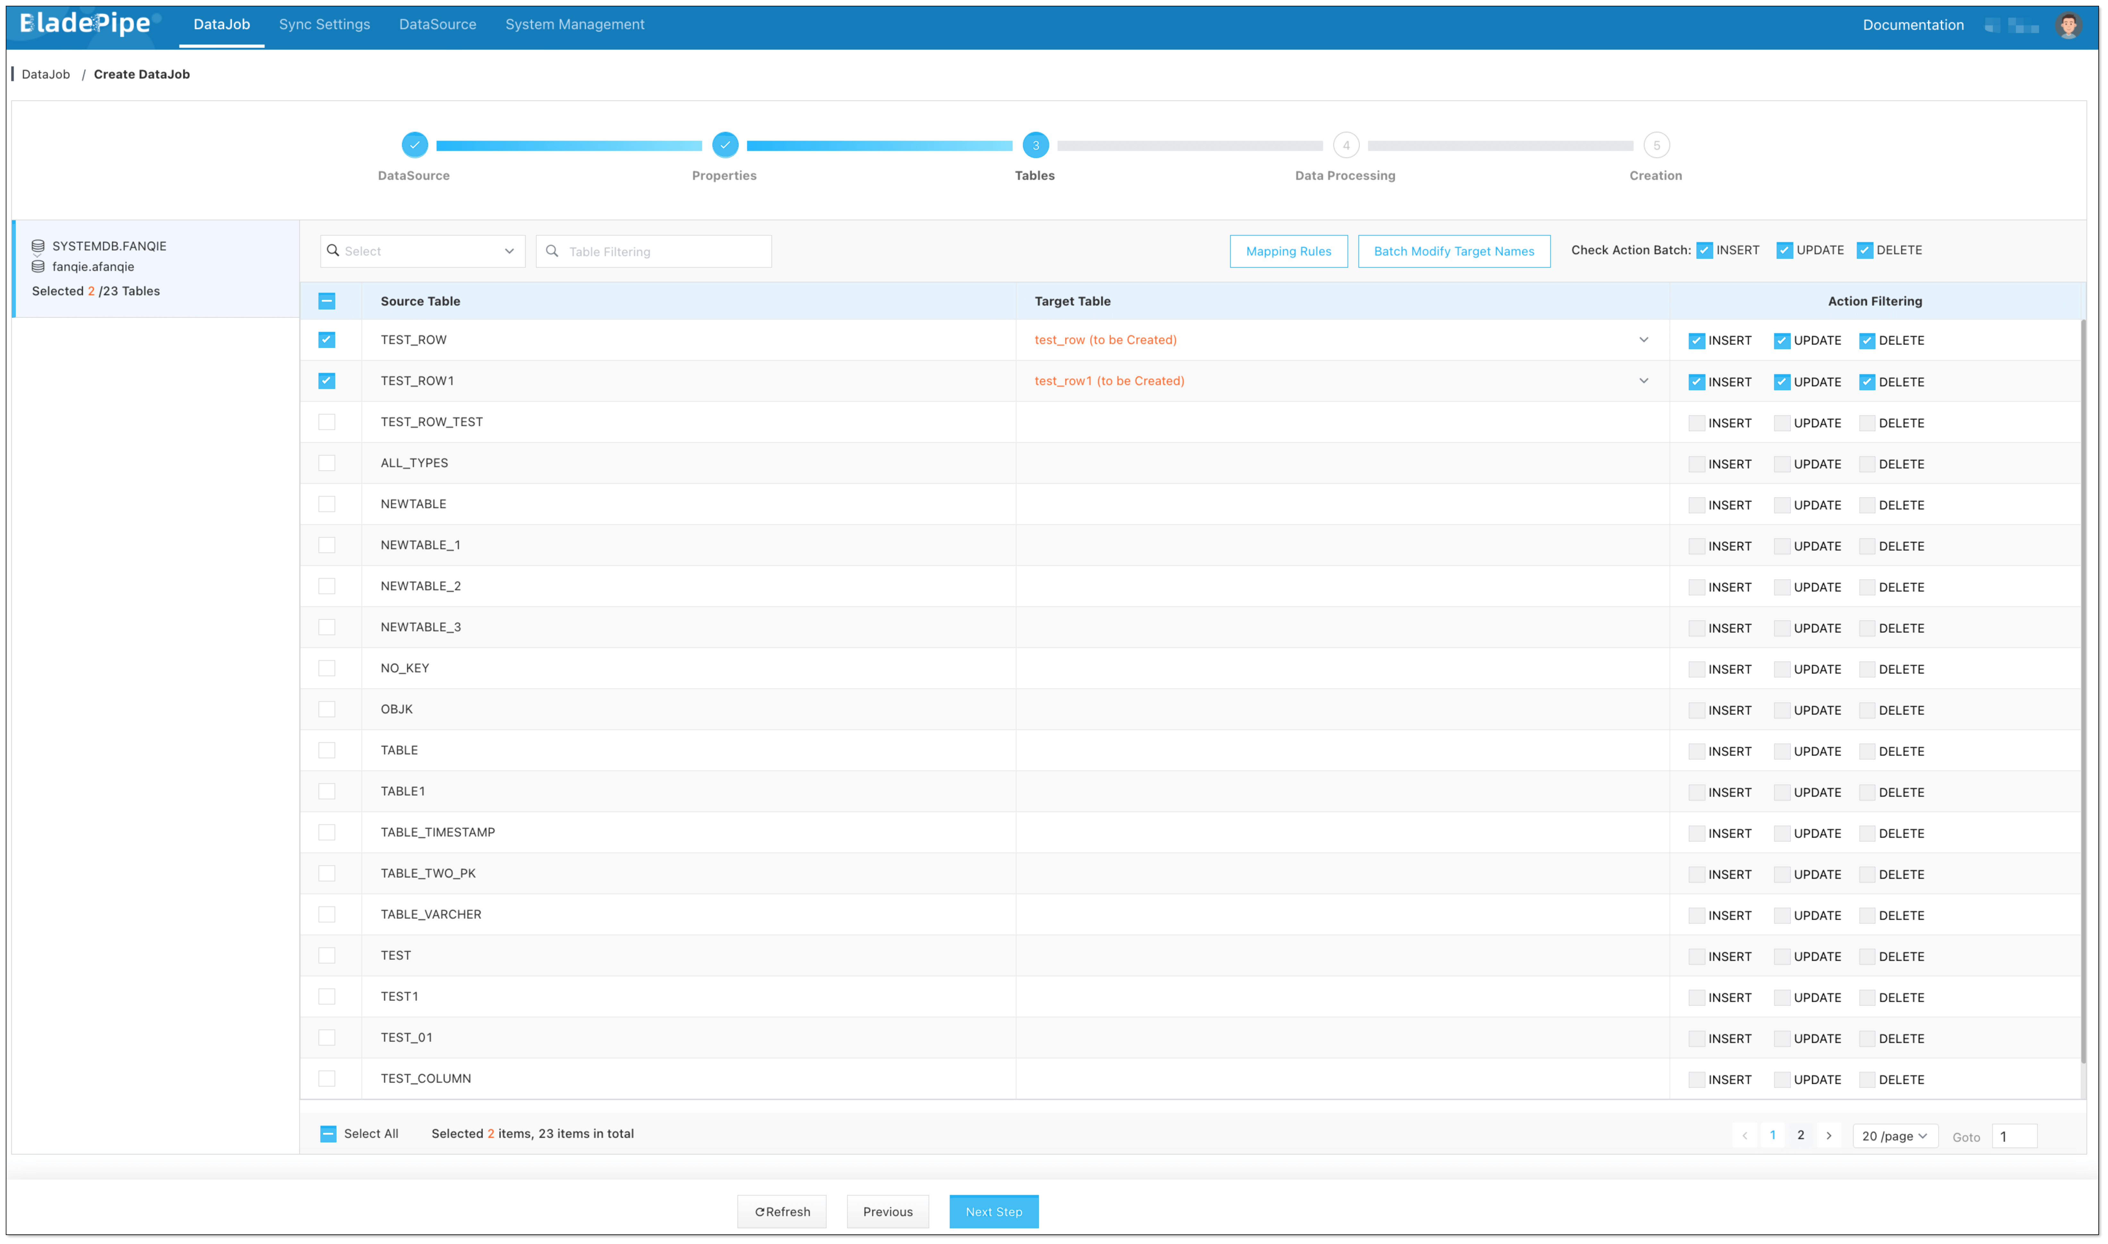Check the TEST_ROW_TEST table
Viewport: 2108px width, 1244px height.
(x=327, y=422)
